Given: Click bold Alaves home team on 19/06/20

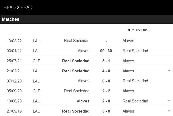Looking at the screenshot, I should click(83, 101).
